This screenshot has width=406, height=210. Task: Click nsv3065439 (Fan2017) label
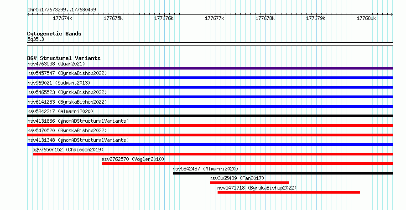point(237,178)
